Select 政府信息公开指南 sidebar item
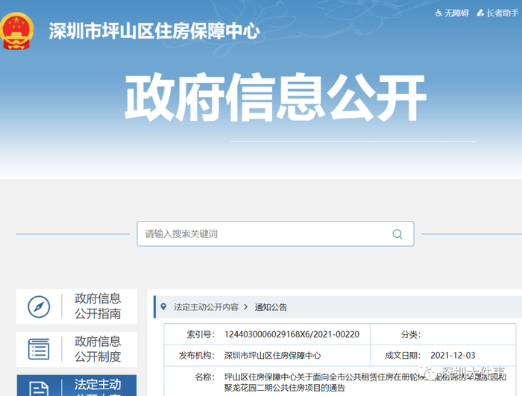This screenshot has height=396, width=522. click(76, 307)
